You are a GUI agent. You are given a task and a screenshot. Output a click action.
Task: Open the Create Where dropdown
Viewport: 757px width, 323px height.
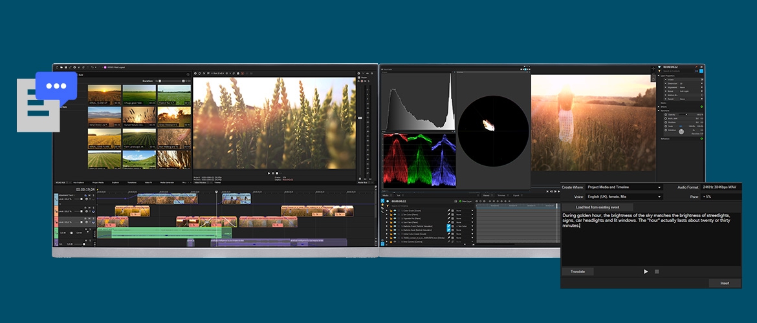(623, 187)
